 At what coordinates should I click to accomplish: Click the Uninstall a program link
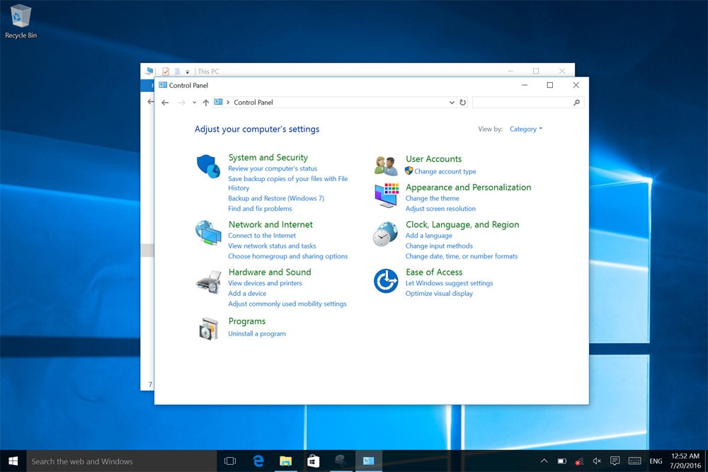tap(257, 334)
